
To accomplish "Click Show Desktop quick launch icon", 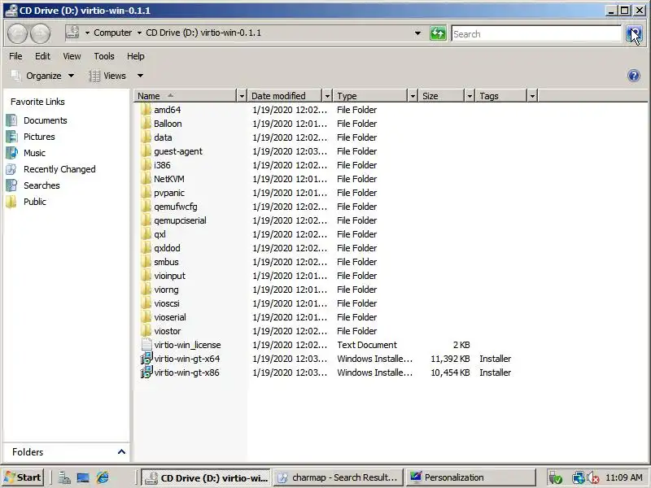I will [x=83, y=477].
